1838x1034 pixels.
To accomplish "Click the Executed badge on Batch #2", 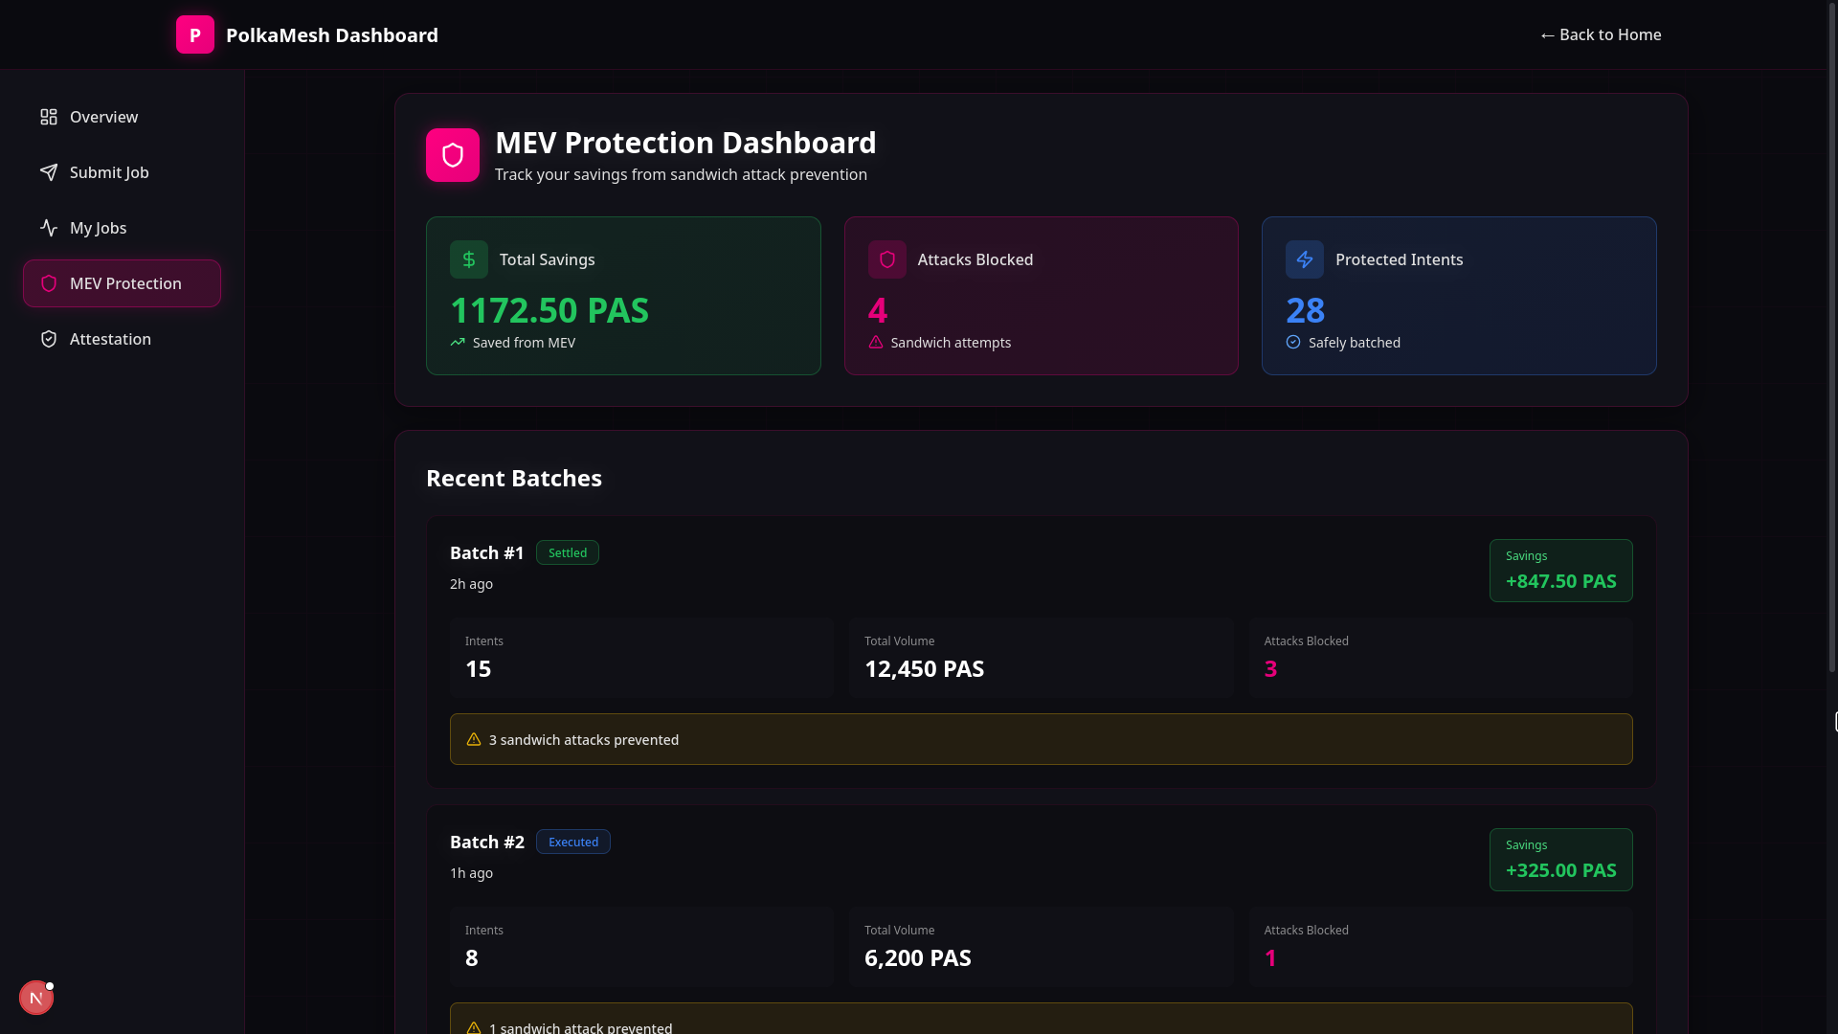I will (572, 842).
